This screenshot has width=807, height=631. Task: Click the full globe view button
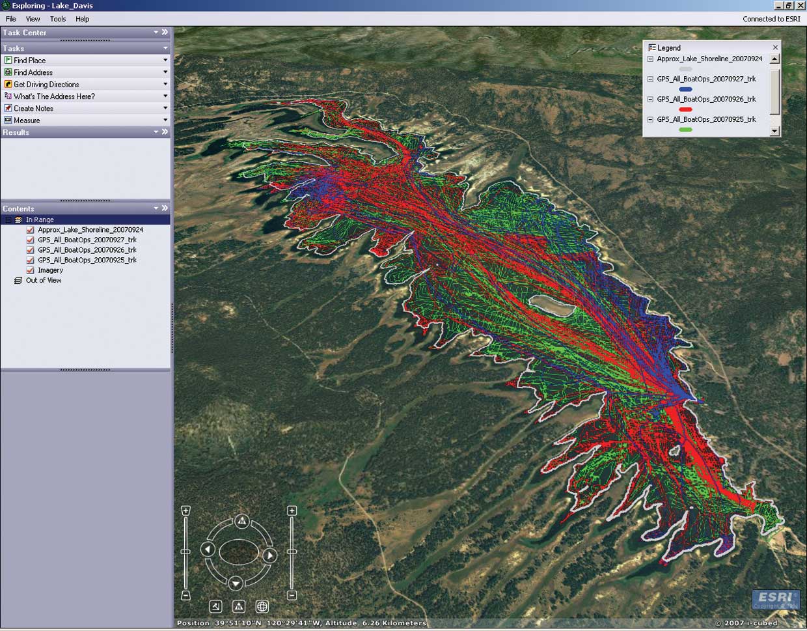tap(262, 606)
